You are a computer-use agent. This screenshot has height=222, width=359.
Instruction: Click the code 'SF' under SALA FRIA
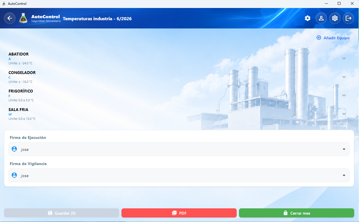click(10, 114)
